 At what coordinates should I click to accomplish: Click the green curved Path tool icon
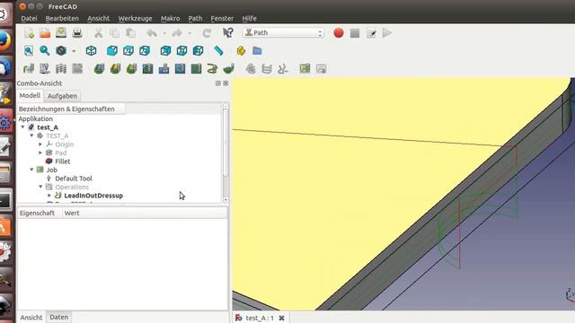click(212, 68)
